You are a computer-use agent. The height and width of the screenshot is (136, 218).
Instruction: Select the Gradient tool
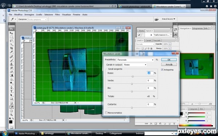(x=11, y=75)
